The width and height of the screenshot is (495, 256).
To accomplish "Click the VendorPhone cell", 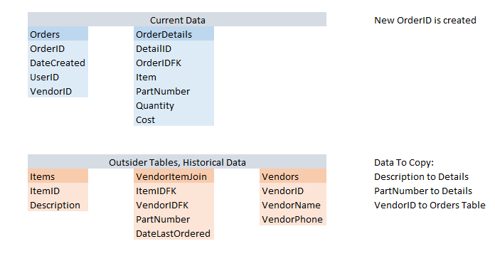I will tap(293, 218).
